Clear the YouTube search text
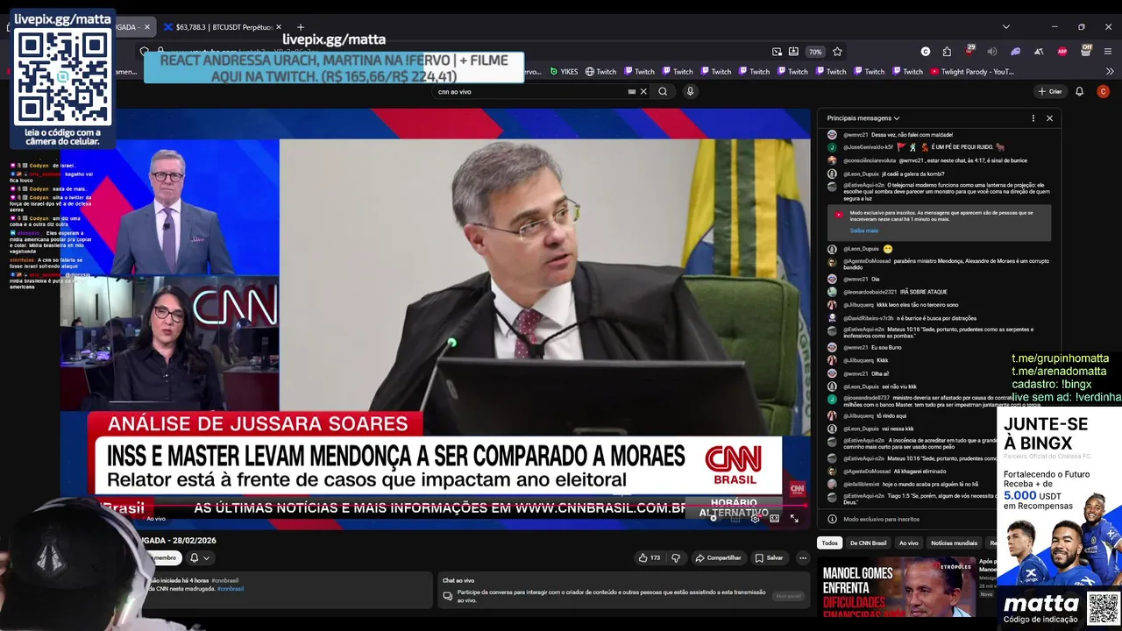The image size is (1122, 631). coord(643,91)
